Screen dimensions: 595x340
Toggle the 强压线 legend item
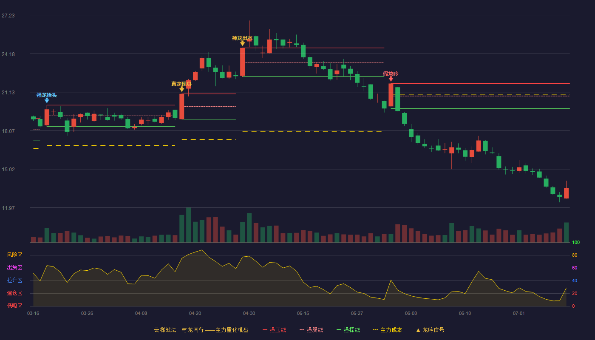[274, 330]
